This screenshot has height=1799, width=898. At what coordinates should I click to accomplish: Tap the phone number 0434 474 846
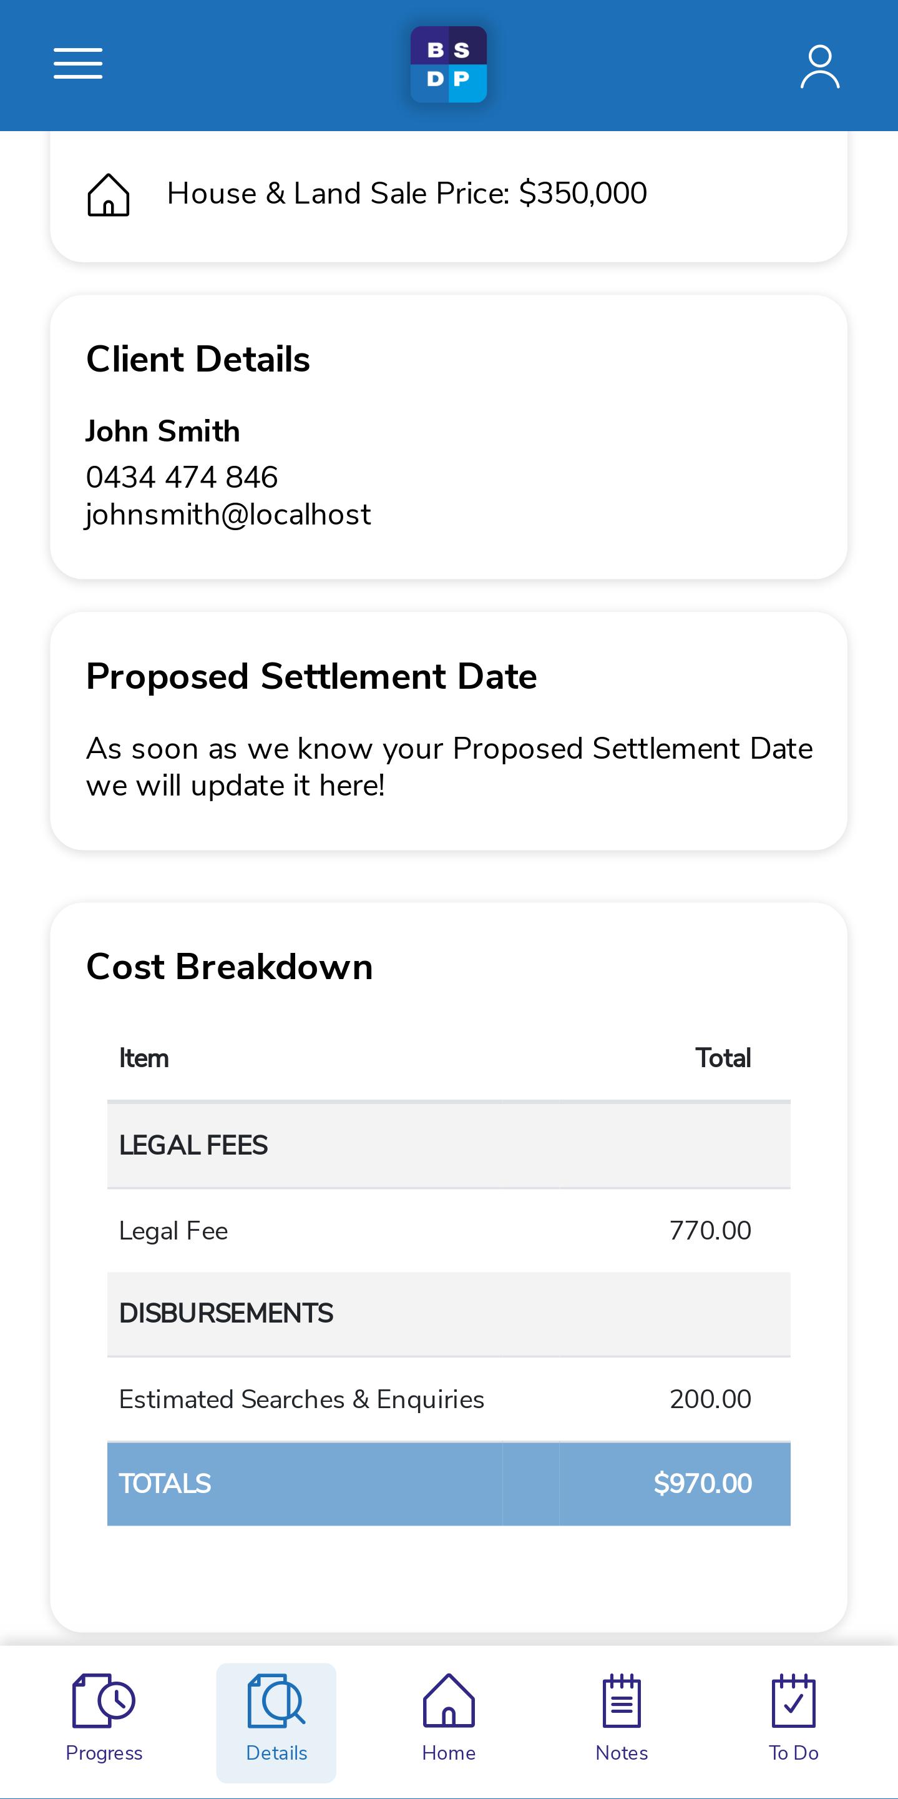click(182, 477)
